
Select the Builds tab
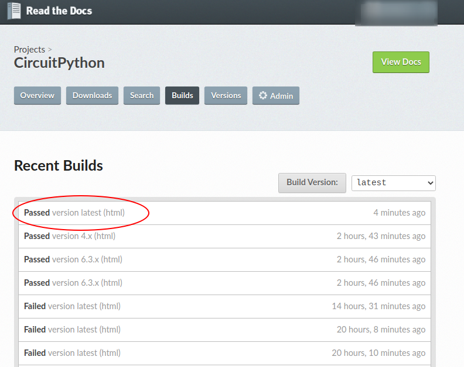(182, 95)
